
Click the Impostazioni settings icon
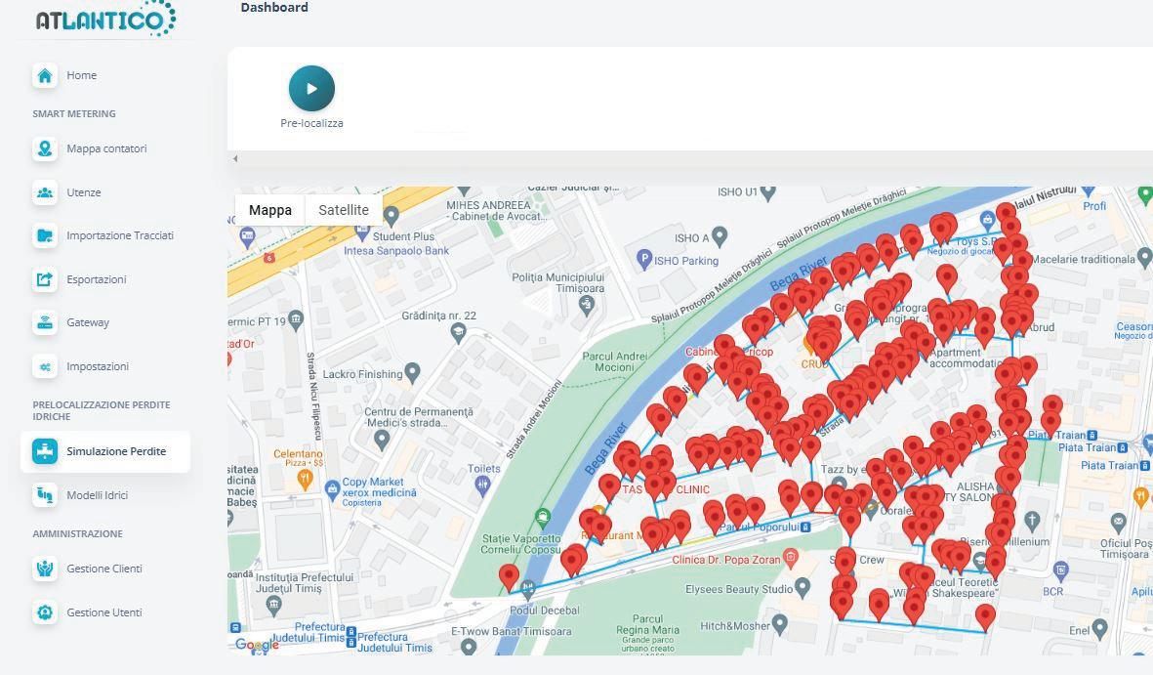pyautogui.click(x=45, y=366)
